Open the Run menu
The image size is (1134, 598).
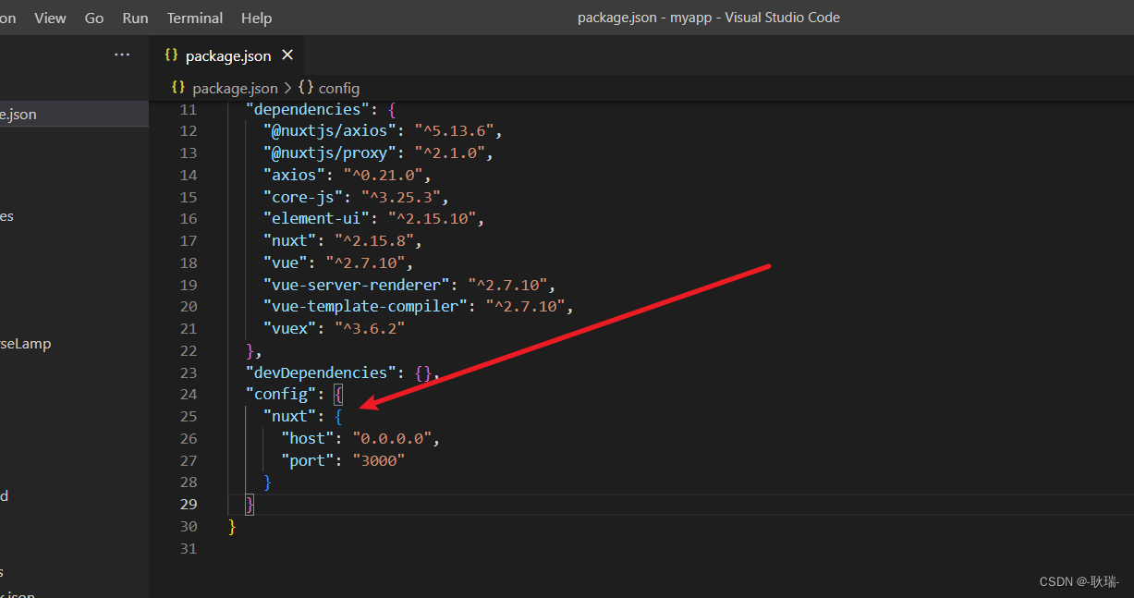[x=135, y=18]
